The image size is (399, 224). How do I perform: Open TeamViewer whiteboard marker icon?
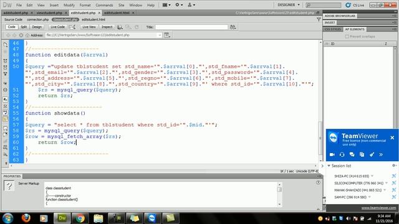point(372,154)
